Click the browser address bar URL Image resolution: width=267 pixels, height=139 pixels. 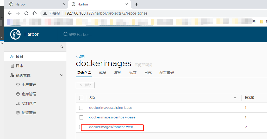[106, 13]
